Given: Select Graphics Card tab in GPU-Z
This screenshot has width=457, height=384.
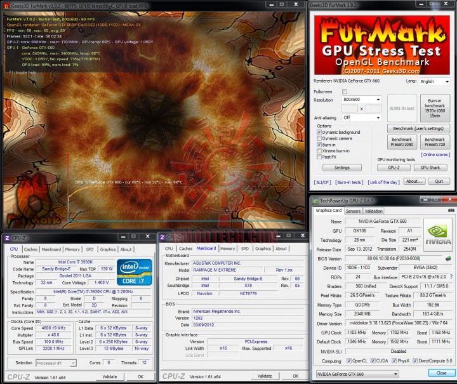Looking at the screenshot, I should click(x=329, y=210).
